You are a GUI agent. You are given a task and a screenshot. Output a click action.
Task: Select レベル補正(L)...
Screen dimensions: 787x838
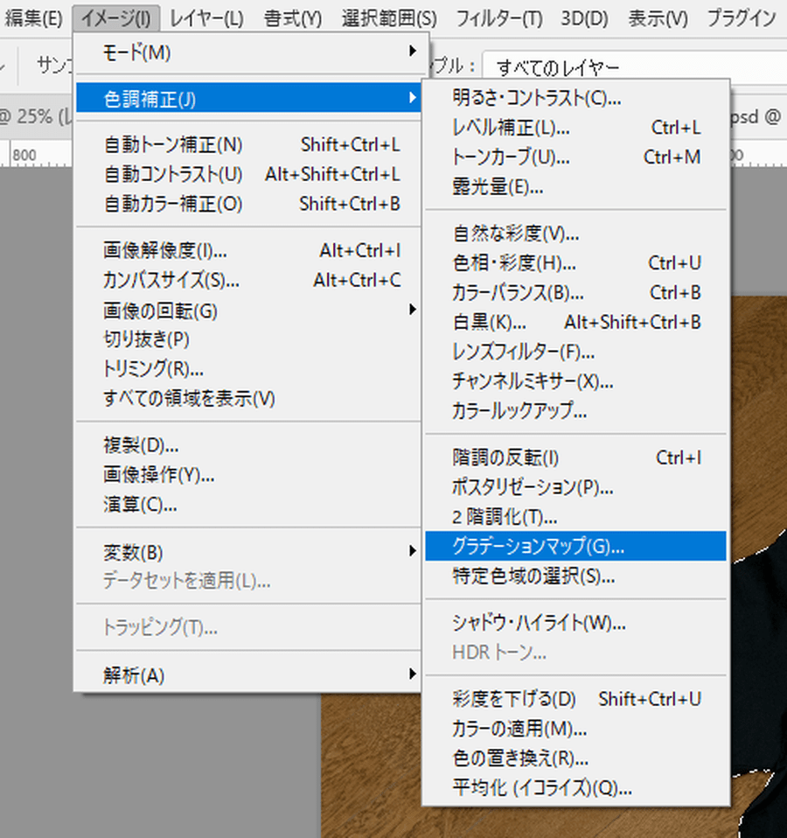[575, 128]
